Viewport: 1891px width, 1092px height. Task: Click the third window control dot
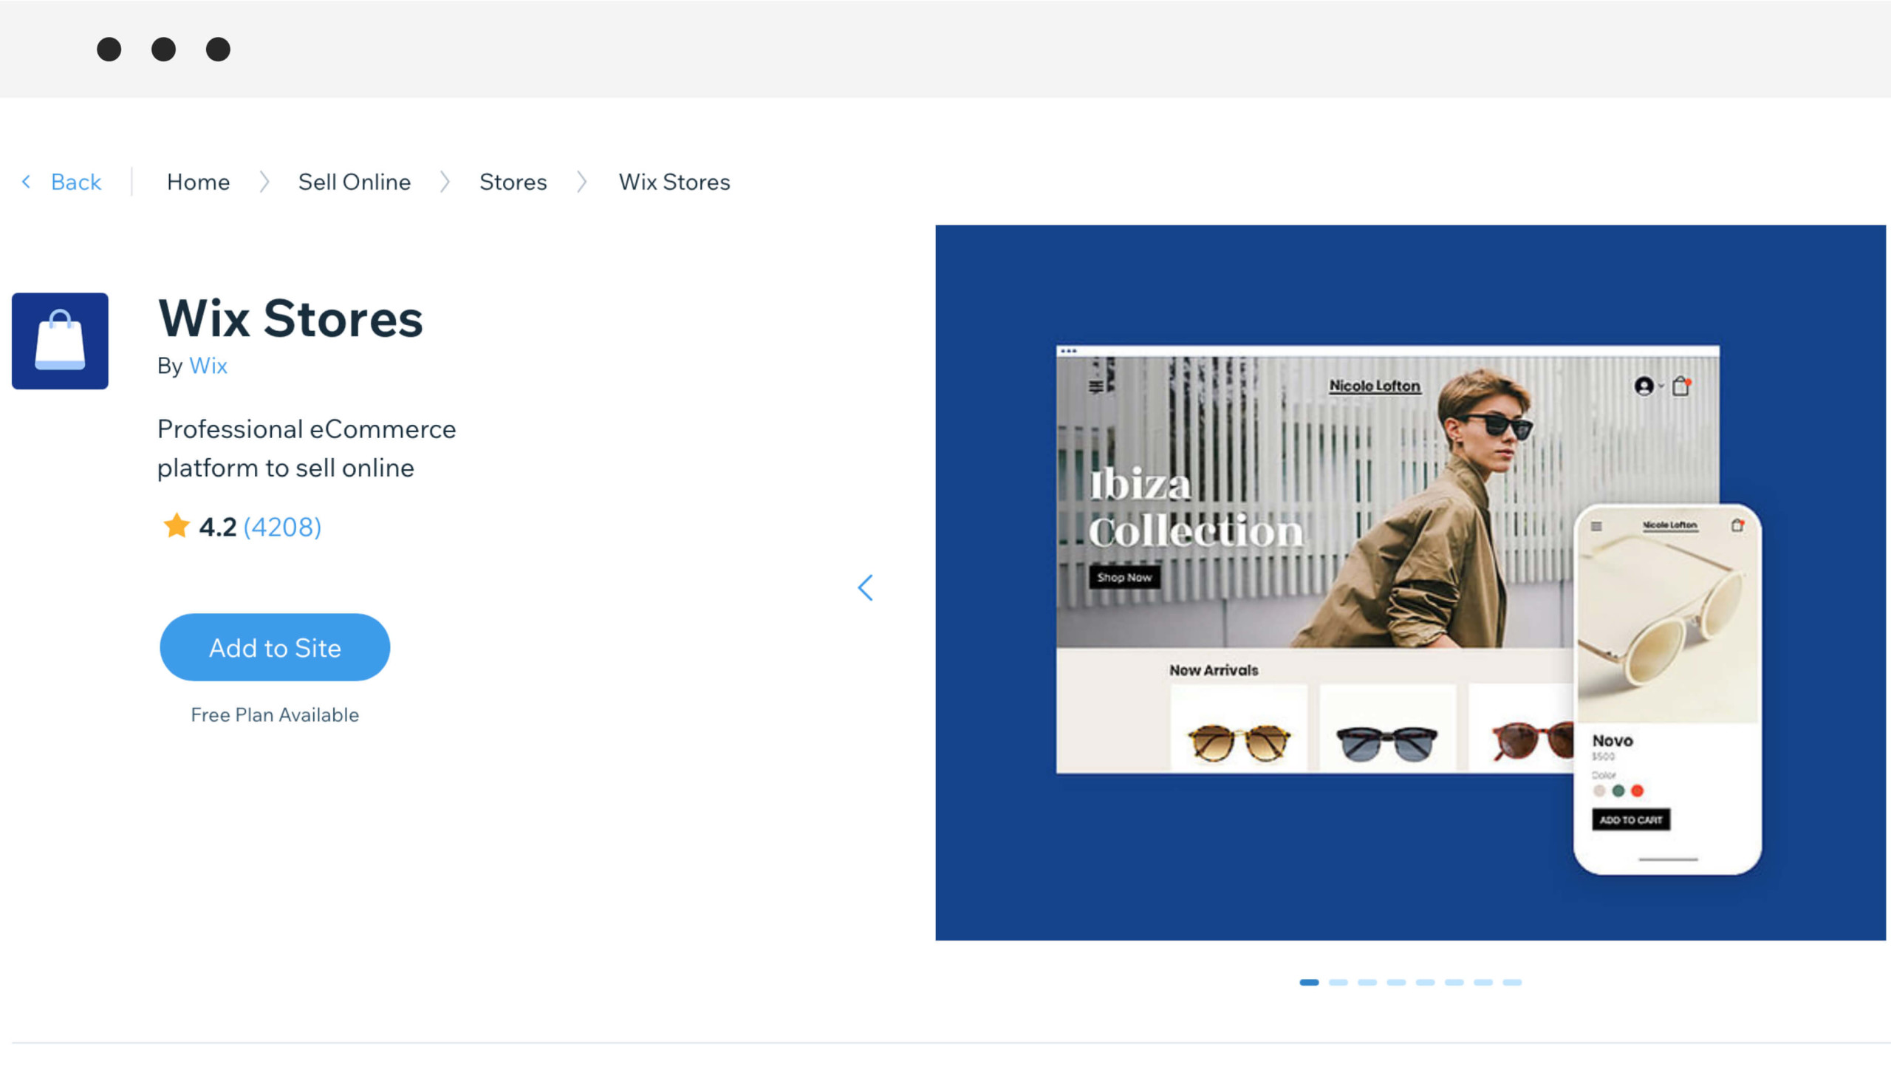(218, 50)
